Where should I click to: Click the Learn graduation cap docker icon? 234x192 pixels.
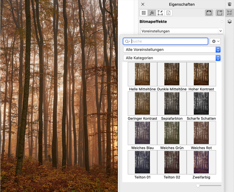[230, 4]
